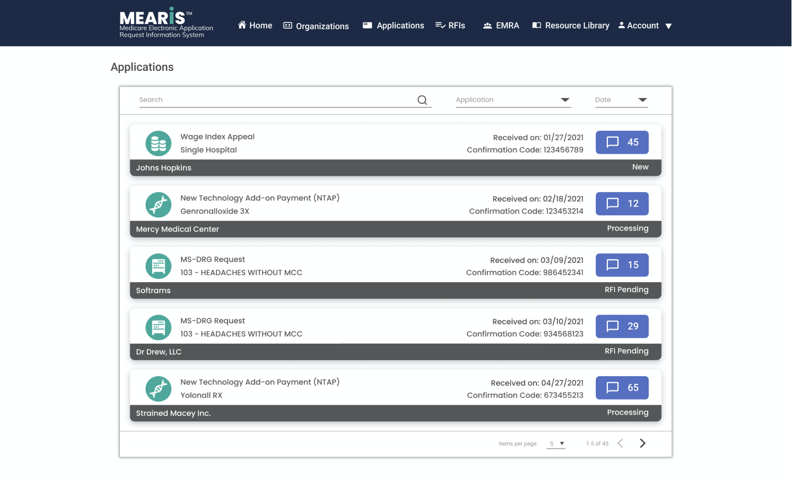792x487 pixels.
Task: Open the Account menu
Action: [x=645, y=26]
